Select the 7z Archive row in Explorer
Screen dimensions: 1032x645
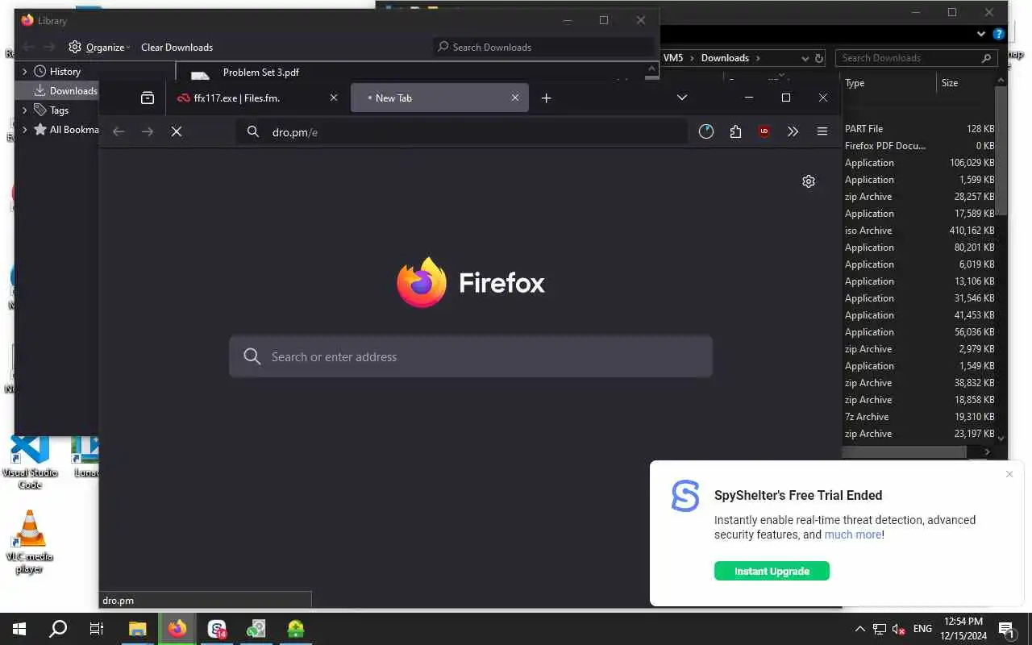click(x=918, y=417)
